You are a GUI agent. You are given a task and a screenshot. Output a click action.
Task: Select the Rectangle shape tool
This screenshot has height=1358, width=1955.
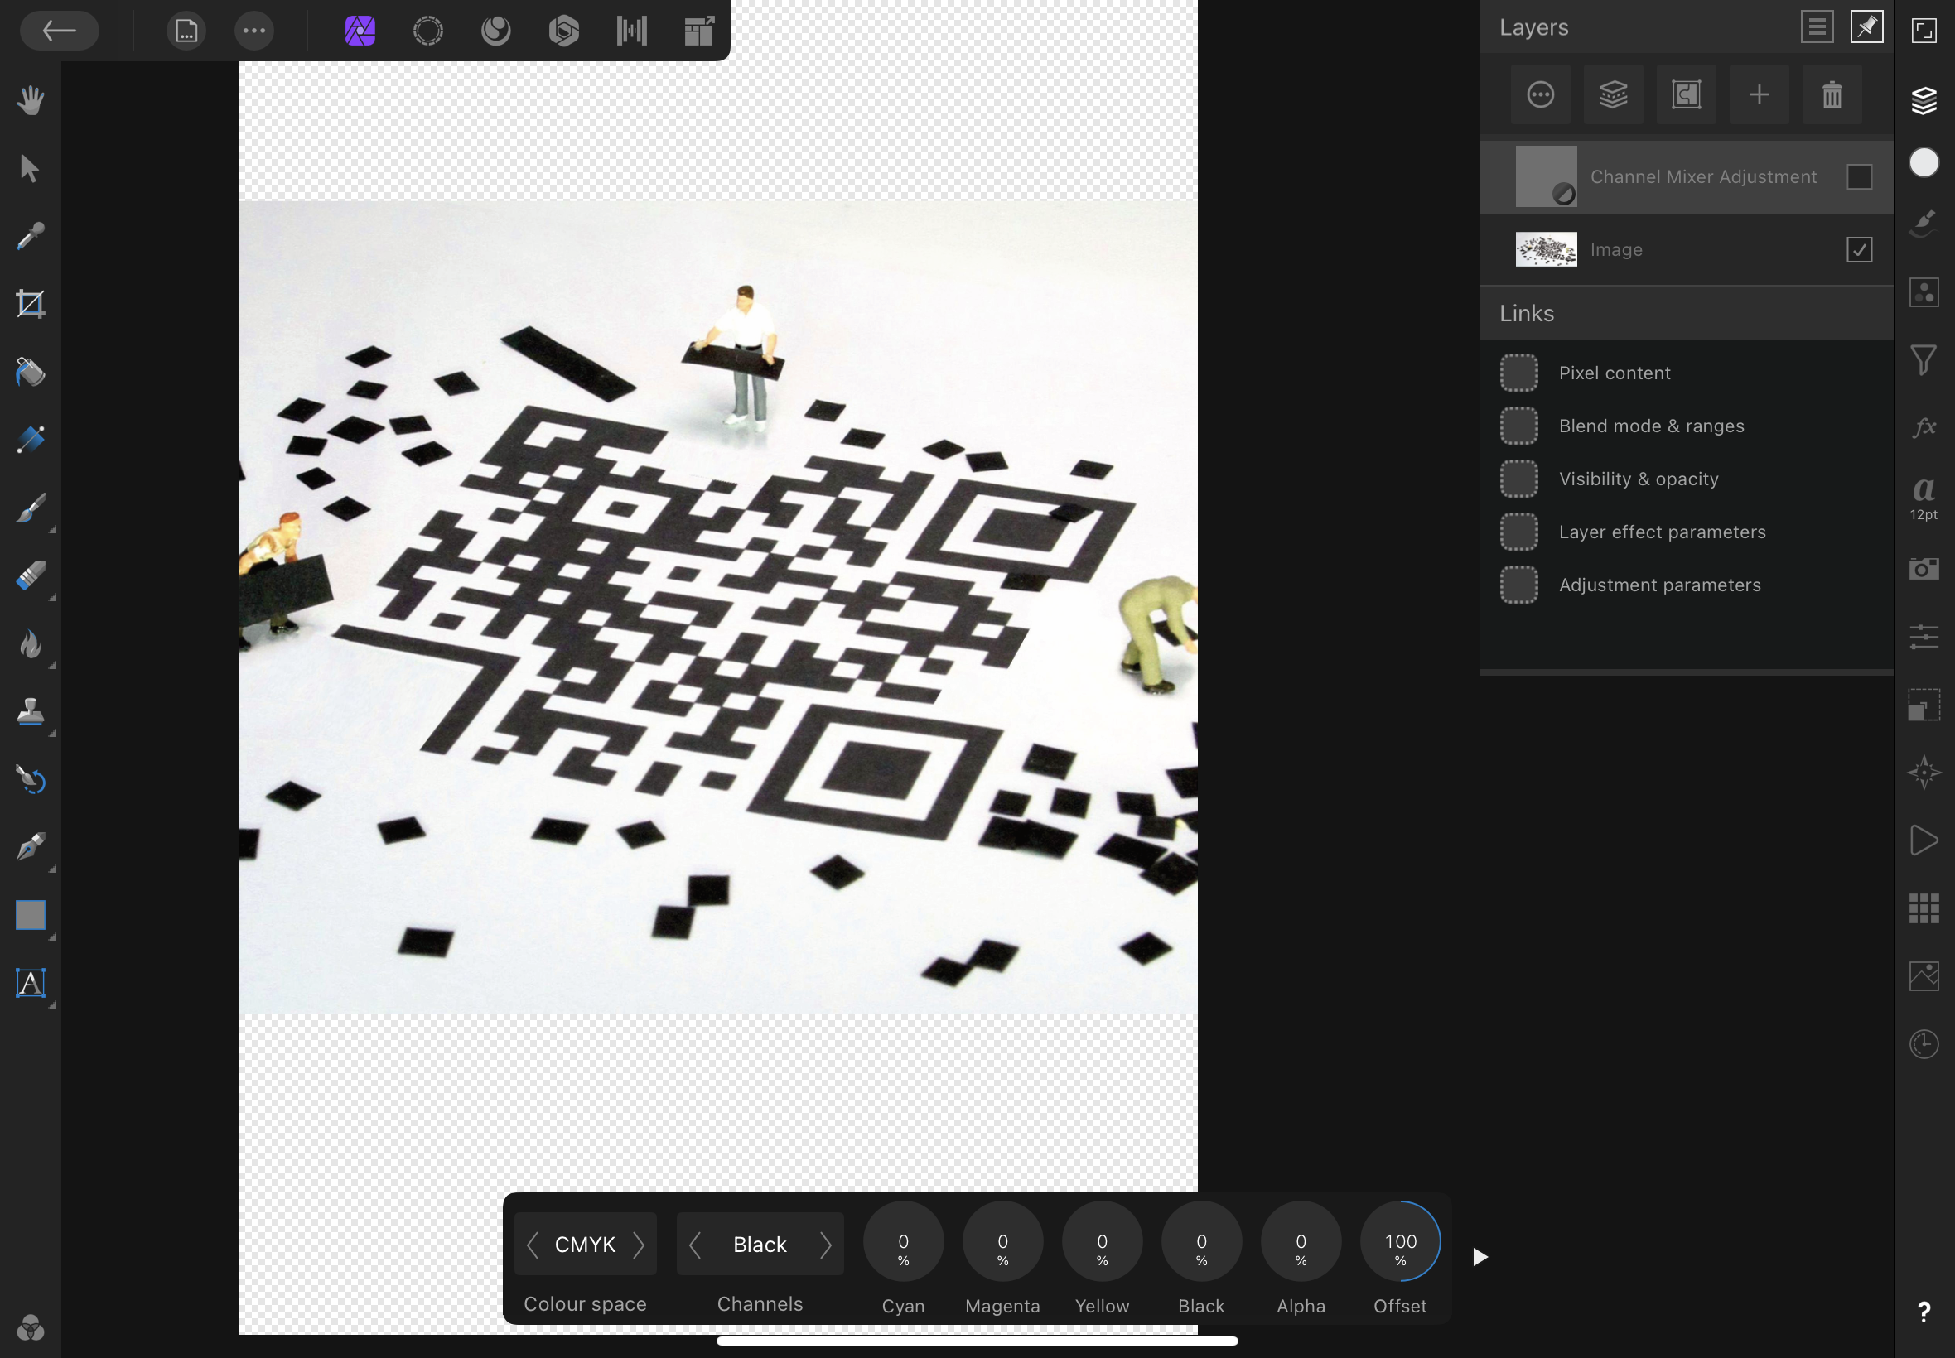[31, 916]
